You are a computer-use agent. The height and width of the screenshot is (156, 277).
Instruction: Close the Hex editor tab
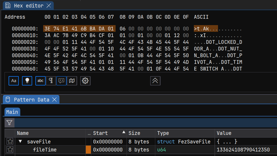49,6
